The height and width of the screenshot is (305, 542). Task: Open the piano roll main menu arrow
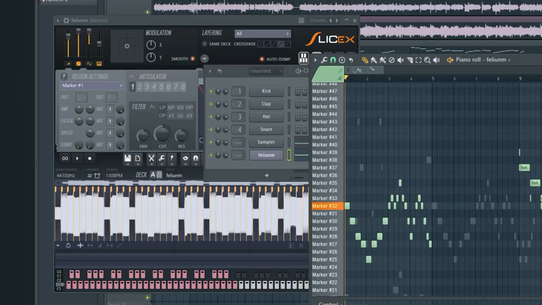coord(315,60)
